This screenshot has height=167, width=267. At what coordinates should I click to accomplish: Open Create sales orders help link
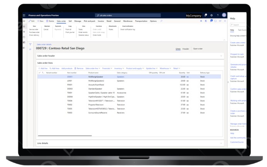click(238, 43)
